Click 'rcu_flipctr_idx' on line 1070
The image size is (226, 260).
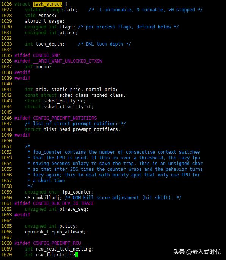[x=55, y=255]
